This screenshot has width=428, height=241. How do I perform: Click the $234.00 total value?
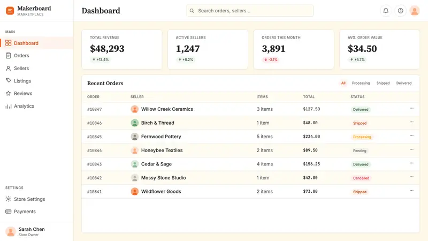pyautogui.click(x=311, y=137)
